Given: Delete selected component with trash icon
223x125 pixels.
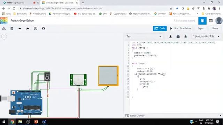Looking at the screenshot, I should click(x=12, y=28).
